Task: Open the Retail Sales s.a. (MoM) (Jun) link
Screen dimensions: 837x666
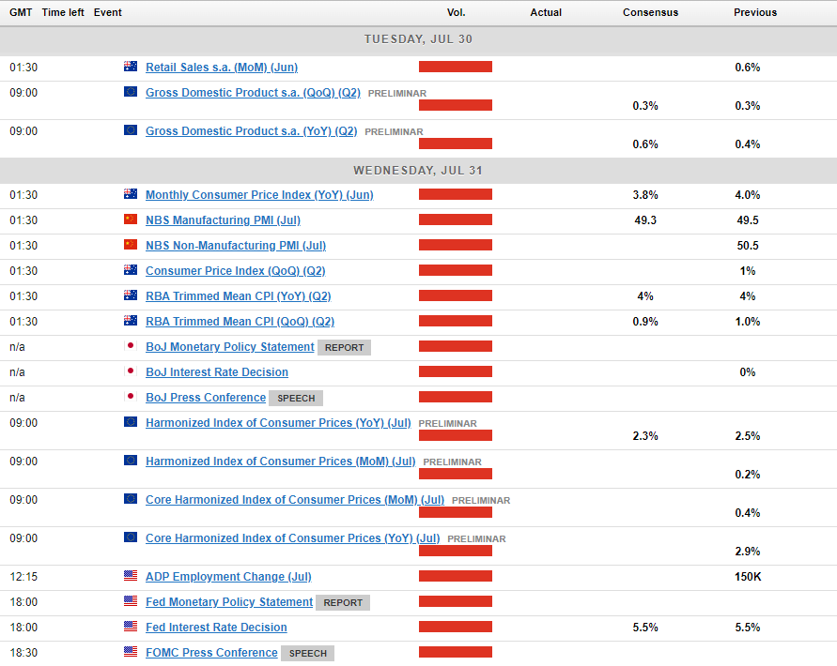Action: coord(221,68)
